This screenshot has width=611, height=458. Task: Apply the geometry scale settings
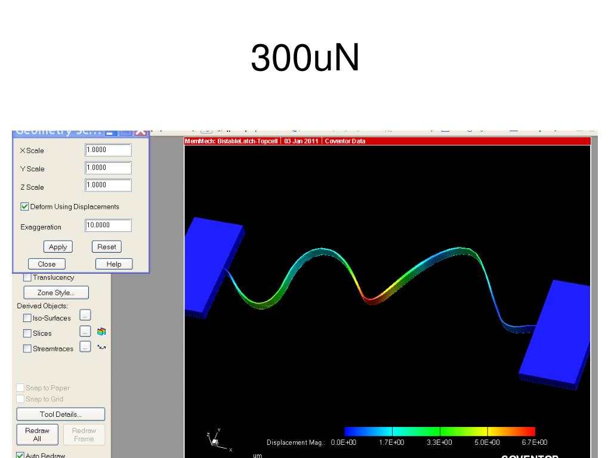pos(58,247)
